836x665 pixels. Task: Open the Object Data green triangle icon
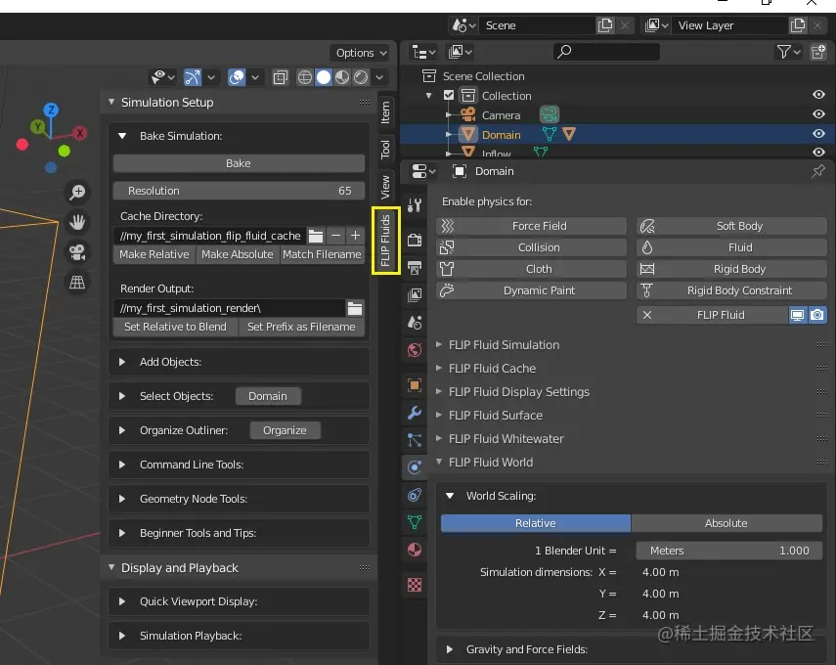[x=415, y=522]
